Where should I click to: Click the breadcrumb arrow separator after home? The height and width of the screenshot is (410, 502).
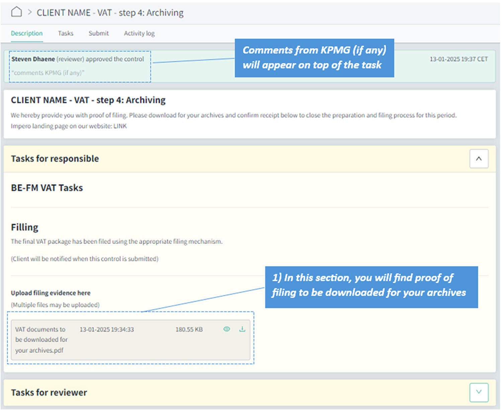pos(30,12)
